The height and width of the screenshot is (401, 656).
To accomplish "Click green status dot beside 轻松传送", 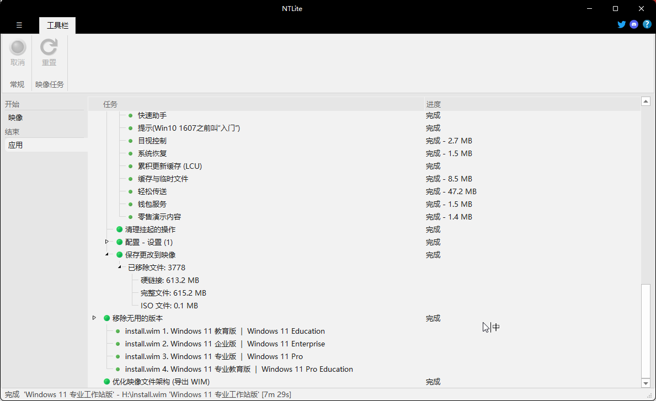I will point(131,191).
